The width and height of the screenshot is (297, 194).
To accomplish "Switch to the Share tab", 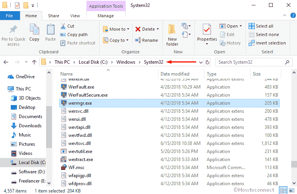I will tap(54, 16).
